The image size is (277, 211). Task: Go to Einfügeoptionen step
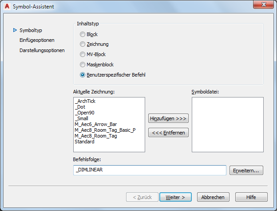(37, 40)
